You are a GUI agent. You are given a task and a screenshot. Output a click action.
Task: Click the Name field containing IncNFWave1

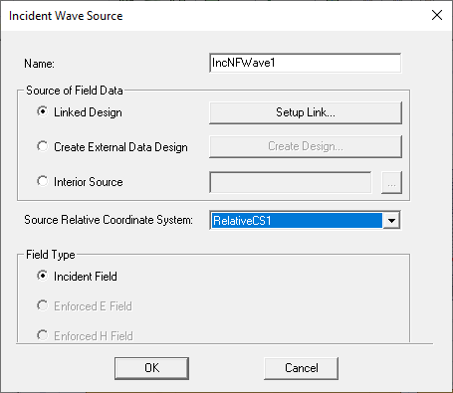(x=305, y=63)
